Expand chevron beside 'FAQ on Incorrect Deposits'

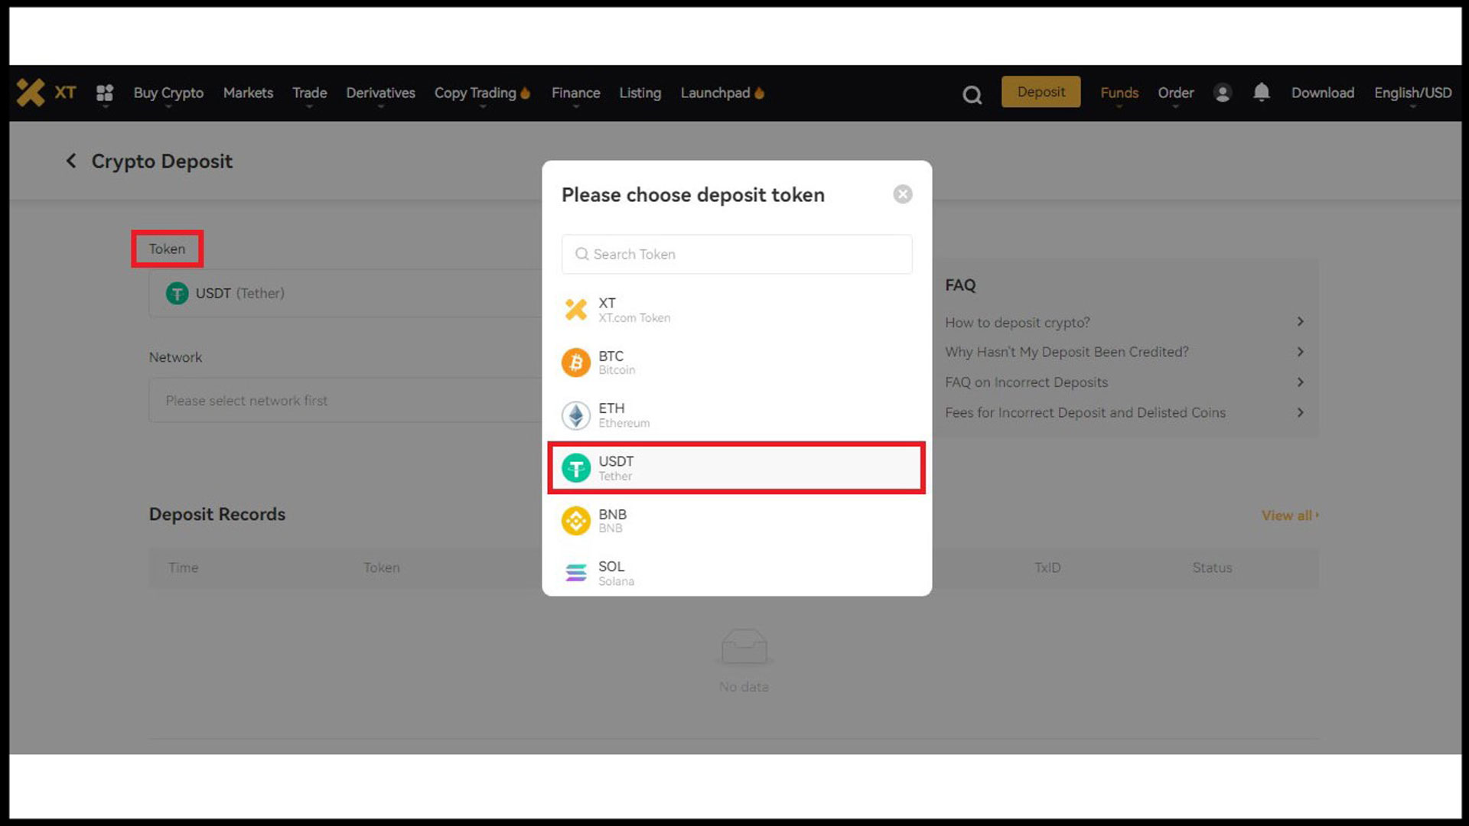[1300, 382]
